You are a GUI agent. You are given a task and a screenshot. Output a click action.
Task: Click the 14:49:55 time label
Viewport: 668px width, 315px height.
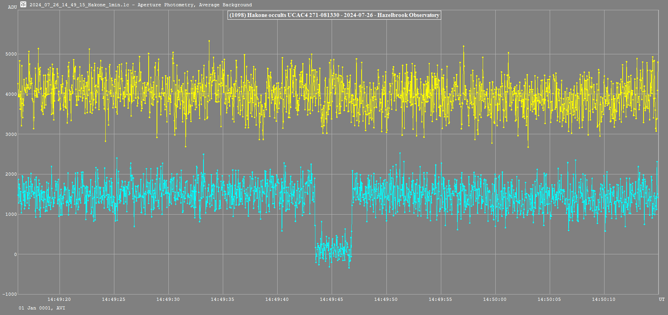[x=440, y=299]
